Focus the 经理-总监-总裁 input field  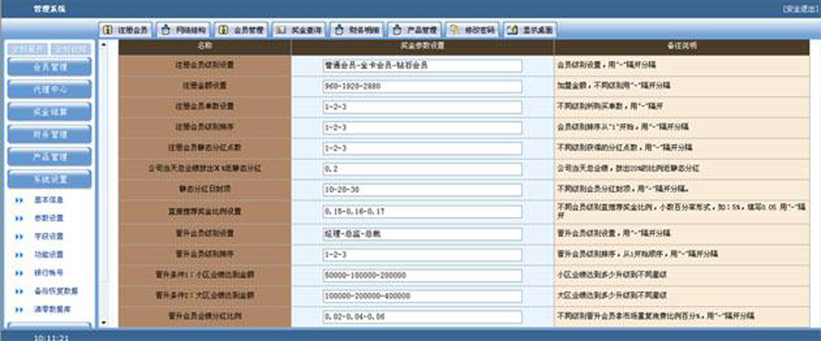[x=422, y=234]
